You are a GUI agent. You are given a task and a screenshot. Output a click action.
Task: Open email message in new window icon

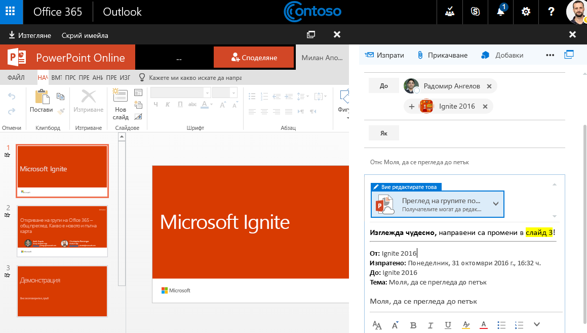pyautogui.click(x=569, y=55)
